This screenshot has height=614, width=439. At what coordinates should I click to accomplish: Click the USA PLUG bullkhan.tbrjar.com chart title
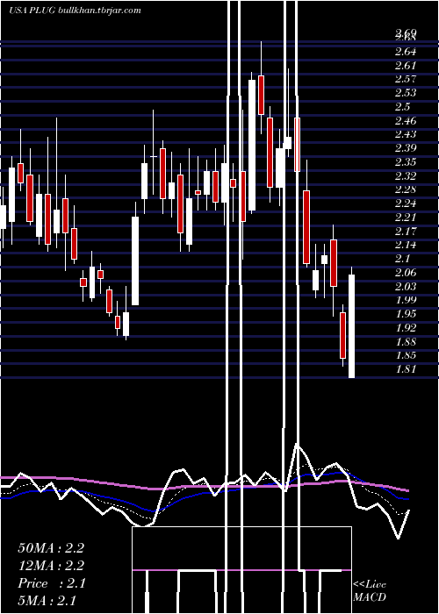75,11
